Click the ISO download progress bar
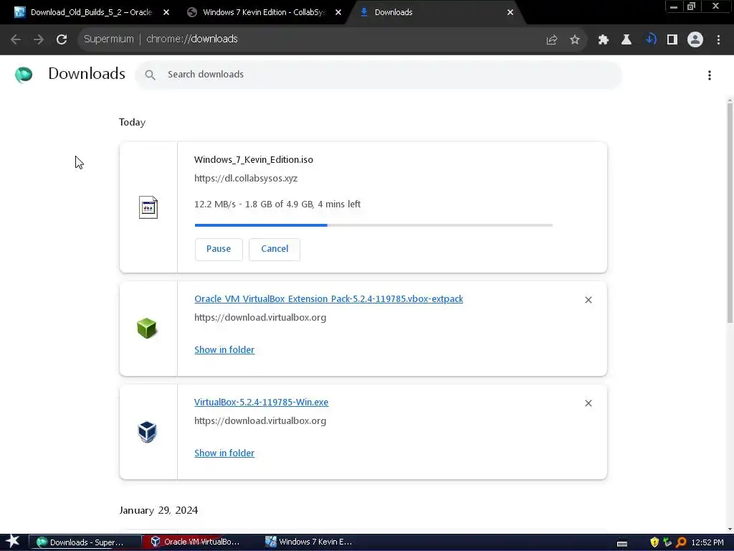The height and width of the screenshot is (551, 734). click(373, 225)
